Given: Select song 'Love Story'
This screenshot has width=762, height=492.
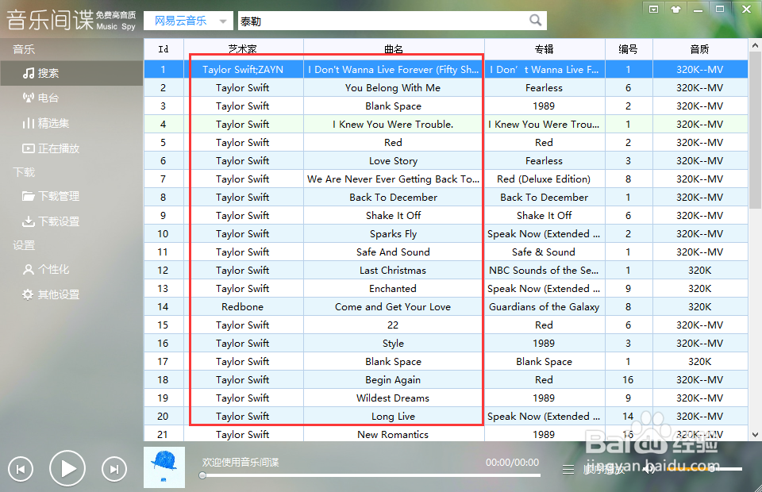Looking at the screenshot, I should [x=393, y=161].
